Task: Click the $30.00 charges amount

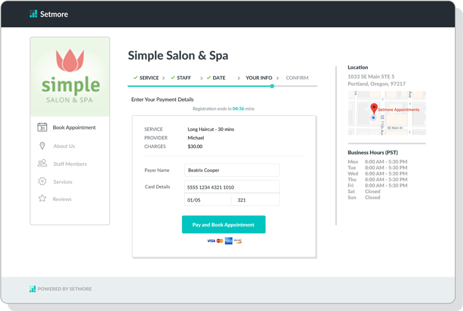Action: 195,146
